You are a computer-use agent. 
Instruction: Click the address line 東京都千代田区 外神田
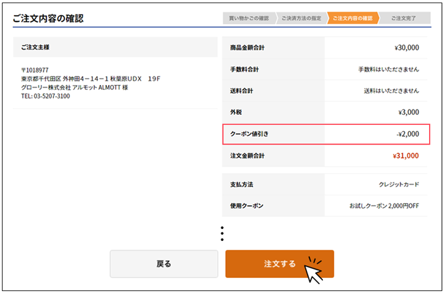(90, 79)
